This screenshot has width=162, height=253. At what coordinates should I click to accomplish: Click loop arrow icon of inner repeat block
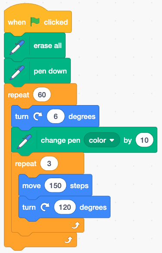coord(76,225)
